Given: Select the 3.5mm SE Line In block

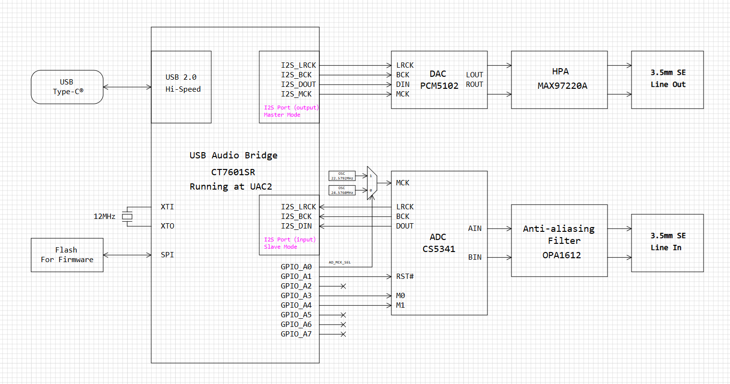Looking at the screenshot, I should pyautogui.click(x=668, y=243).
